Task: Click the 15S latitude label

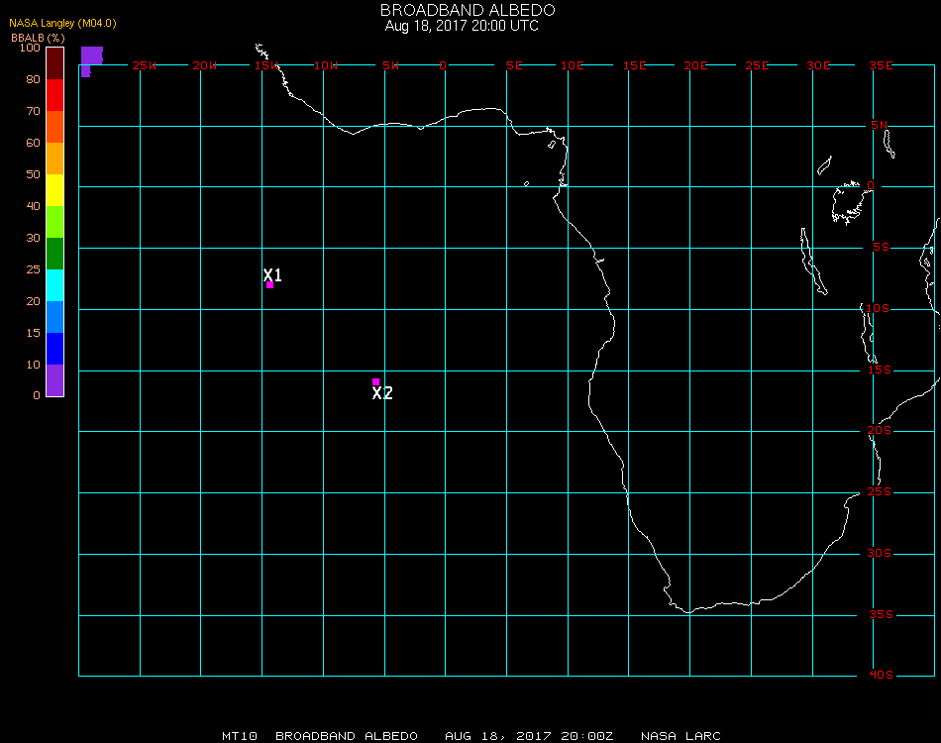Action: [x=880, y=370]
